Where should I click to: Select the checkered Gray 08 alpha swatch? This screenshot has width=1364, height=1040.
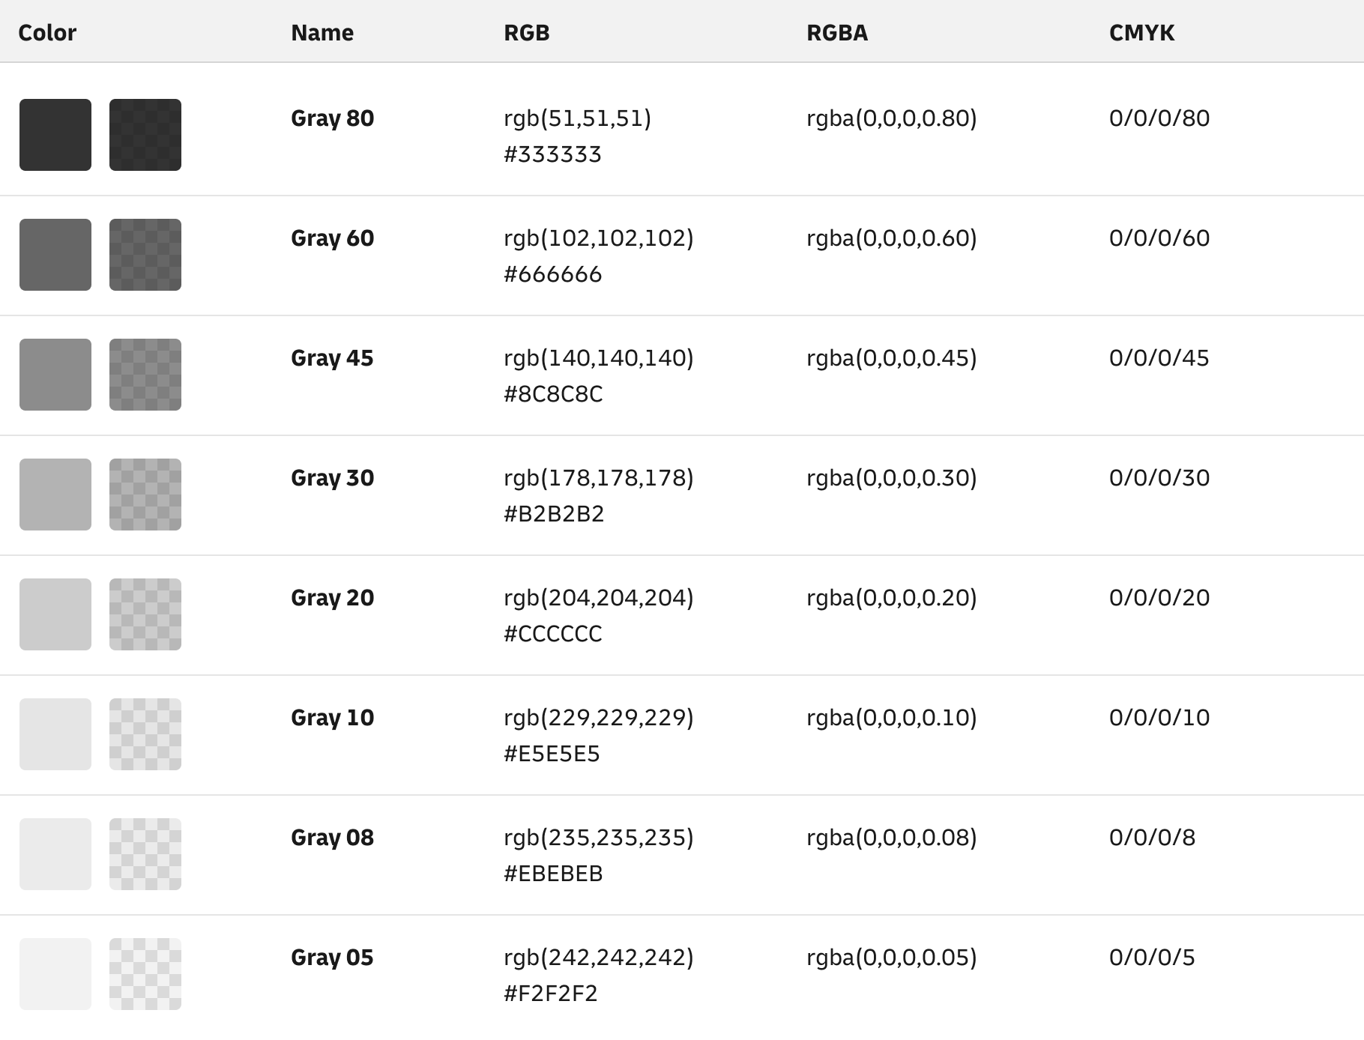click(x=145, y=854)
